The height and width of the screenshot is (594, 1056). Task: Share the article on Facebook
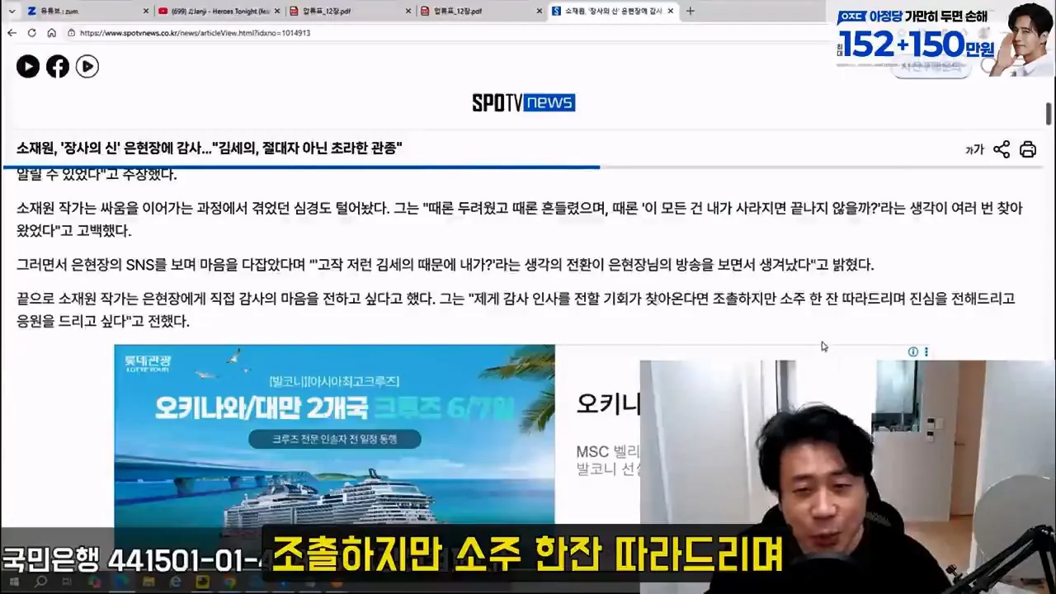tap(58, 67)
